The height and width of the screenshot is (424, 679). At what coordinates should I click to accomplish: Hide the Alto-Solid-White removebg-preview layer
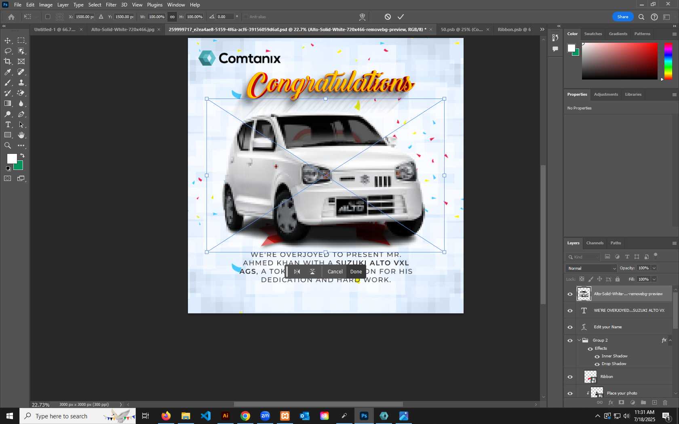click(x=570, y=294)
